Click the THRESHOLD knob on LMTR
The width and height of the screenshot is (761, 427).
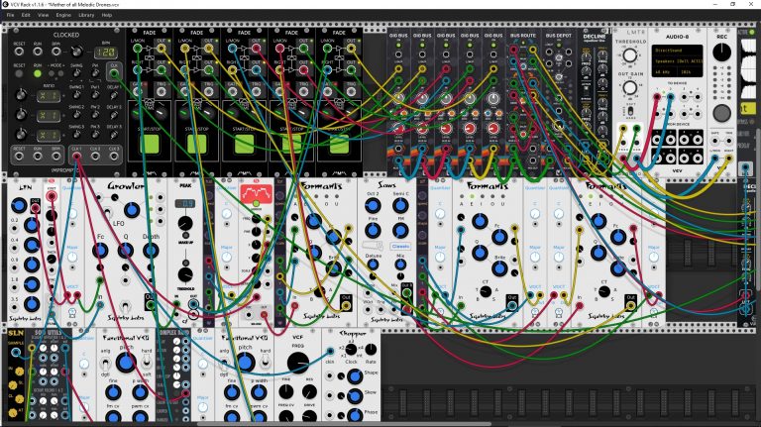[630, 55]
